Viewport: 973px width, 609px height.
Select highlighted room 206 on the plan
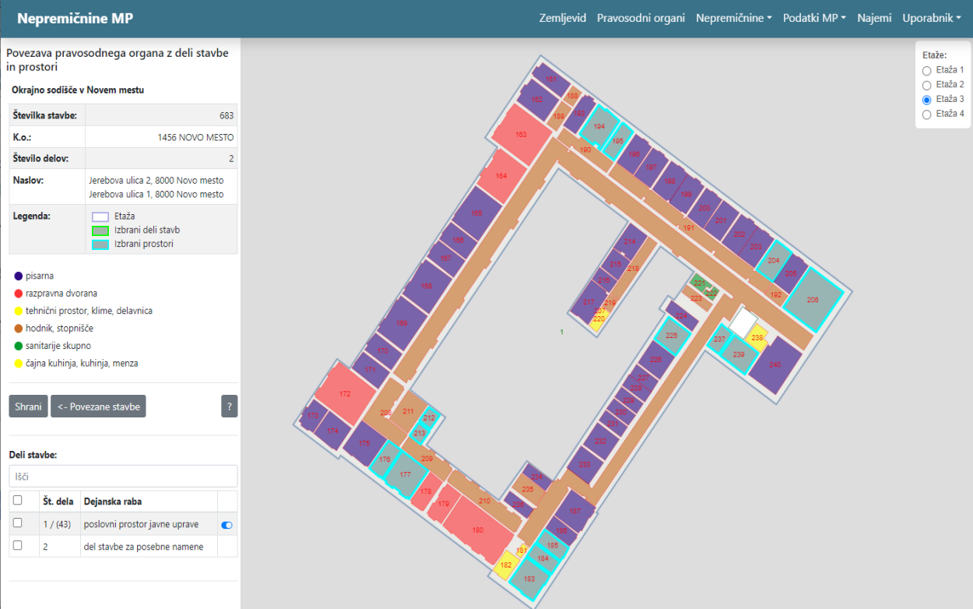pyautogui.click(x=813, y=300)
